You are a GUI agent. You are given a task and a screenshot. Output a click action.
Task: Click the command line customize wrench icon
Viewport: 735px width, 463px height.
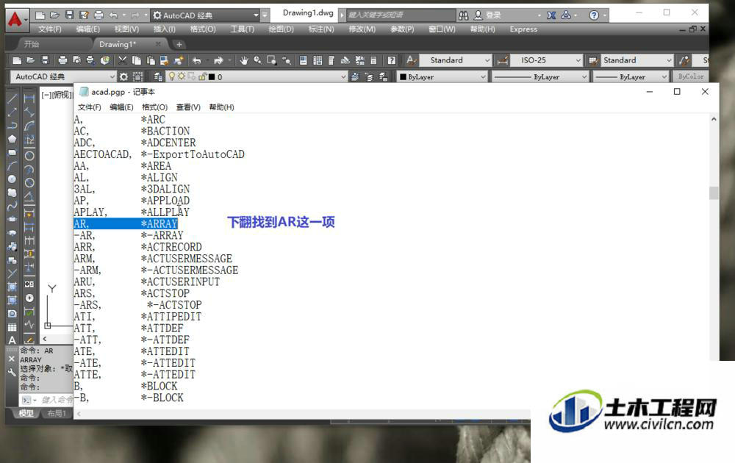click(12, 372)
